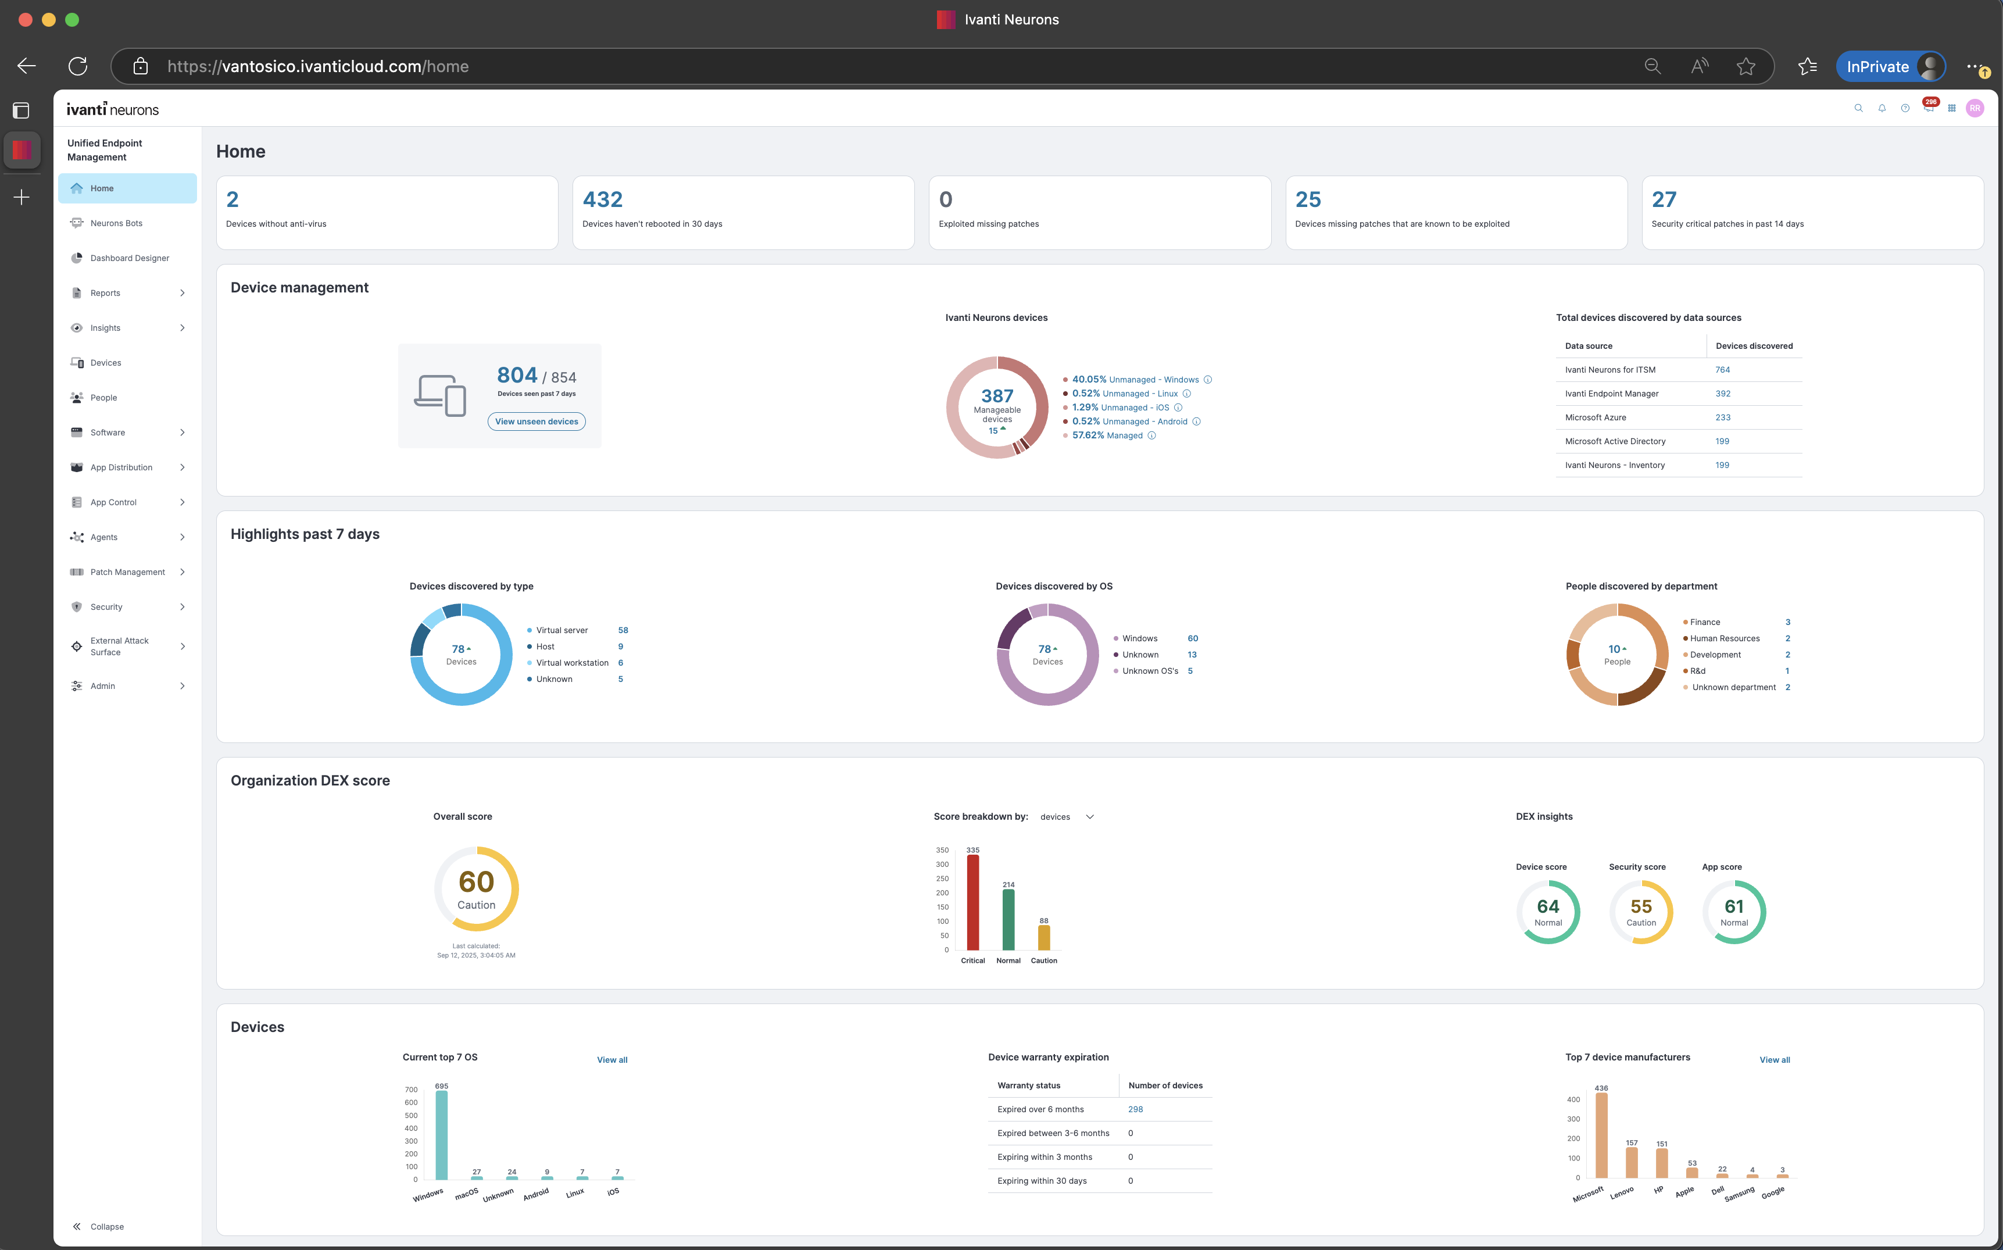Screen dimensions: 2003x1250
Task: Open 25 devices missing exploited patches card
Action: pyautogui.click(x=1456, y=212)
